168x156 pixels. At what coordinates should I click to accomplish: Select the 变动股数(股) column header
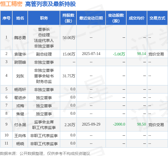click(116, 18)
